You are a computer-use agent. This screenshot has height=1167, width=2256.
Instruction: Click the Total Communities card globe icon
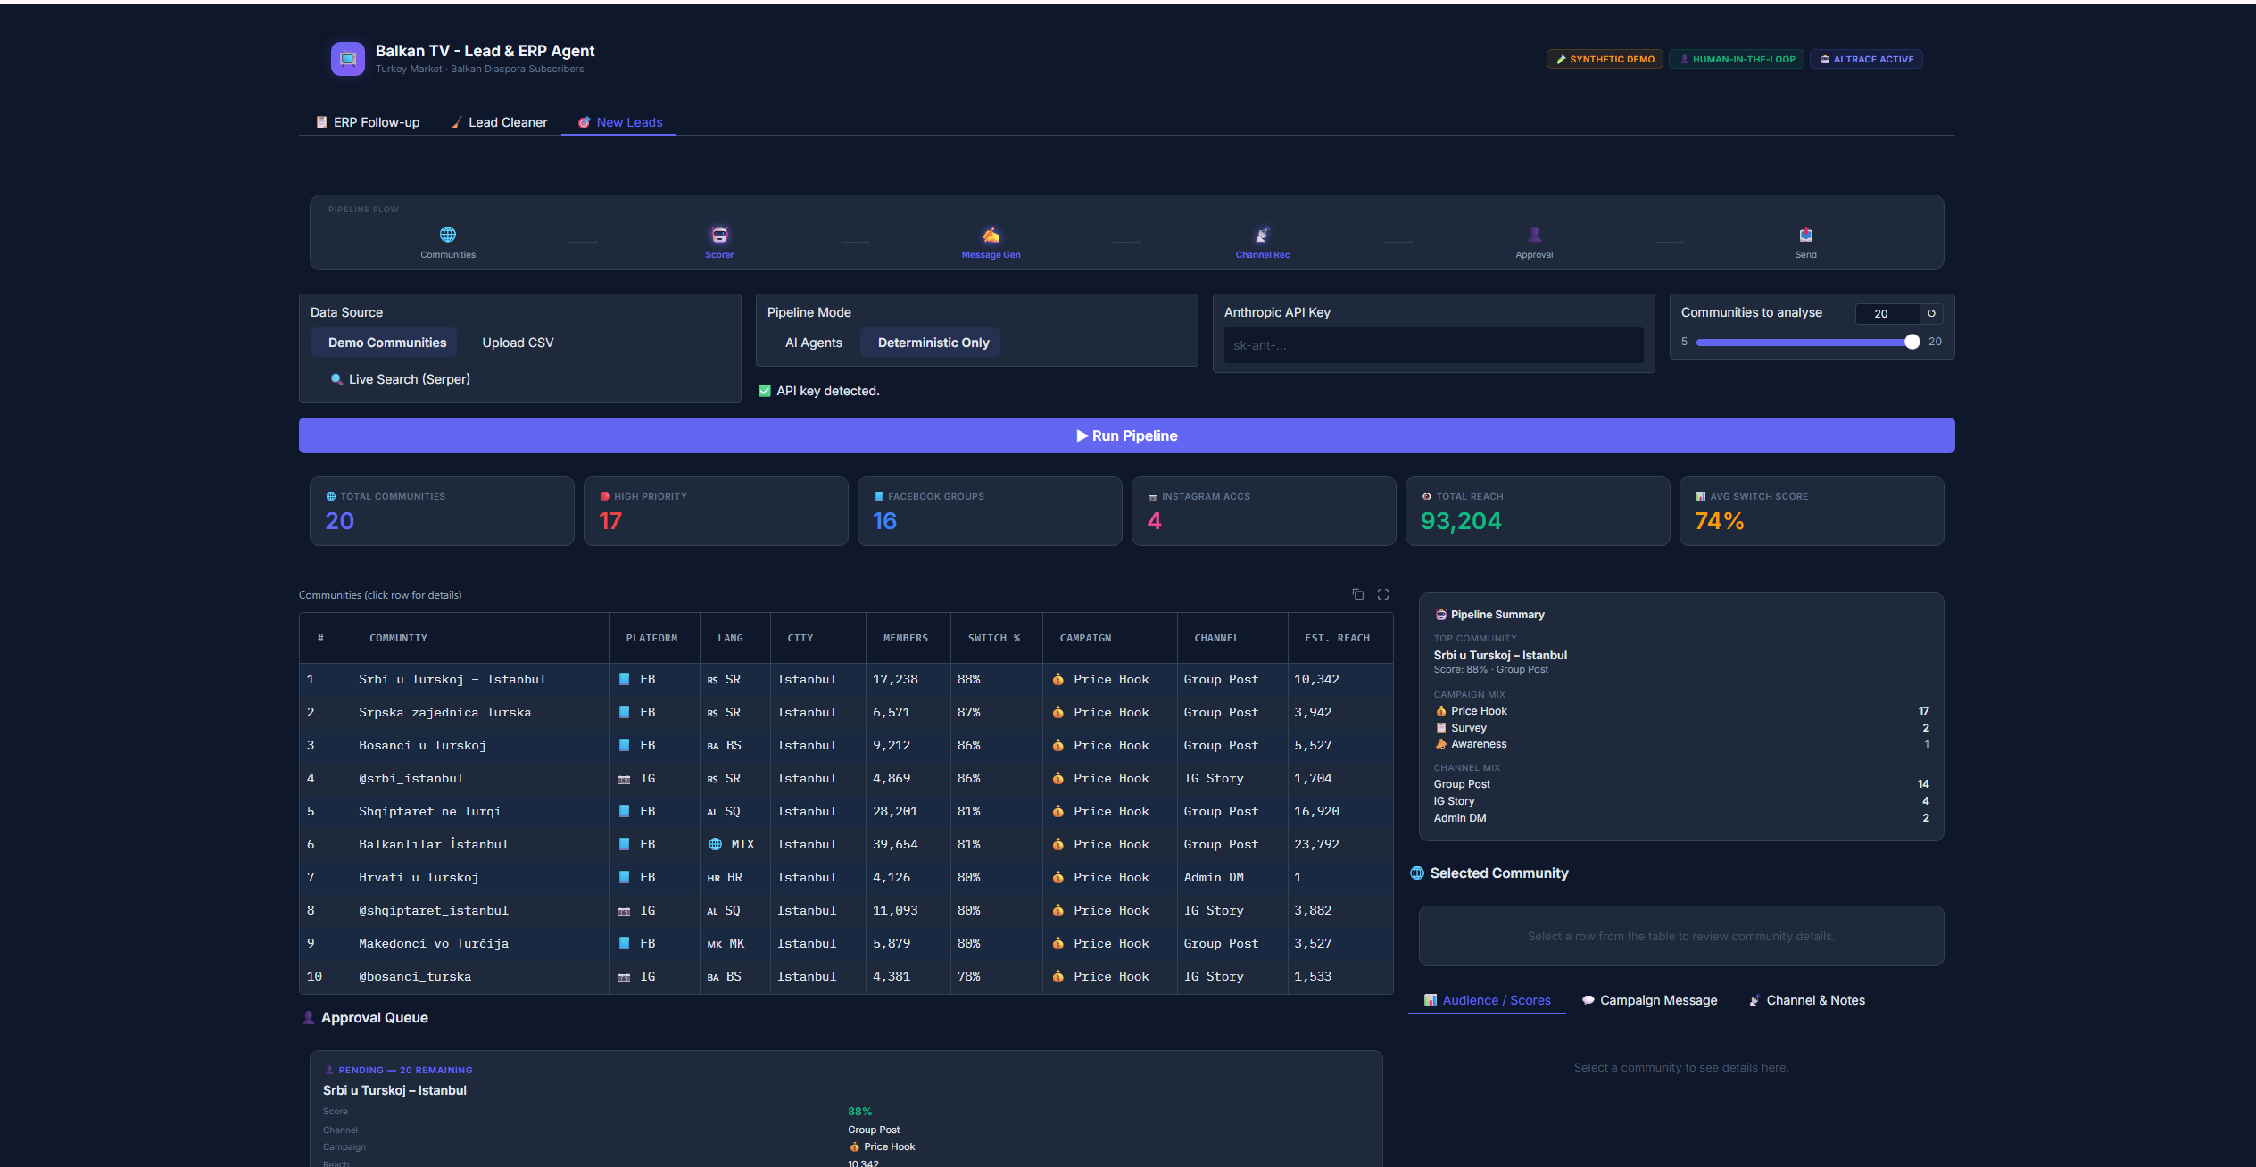click(331, 496)
